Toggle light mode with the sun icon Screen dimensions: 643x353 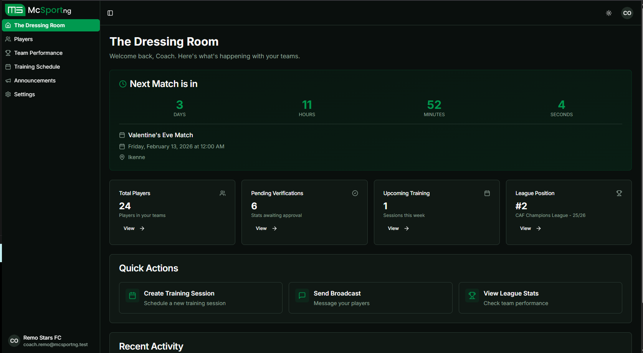608,13
